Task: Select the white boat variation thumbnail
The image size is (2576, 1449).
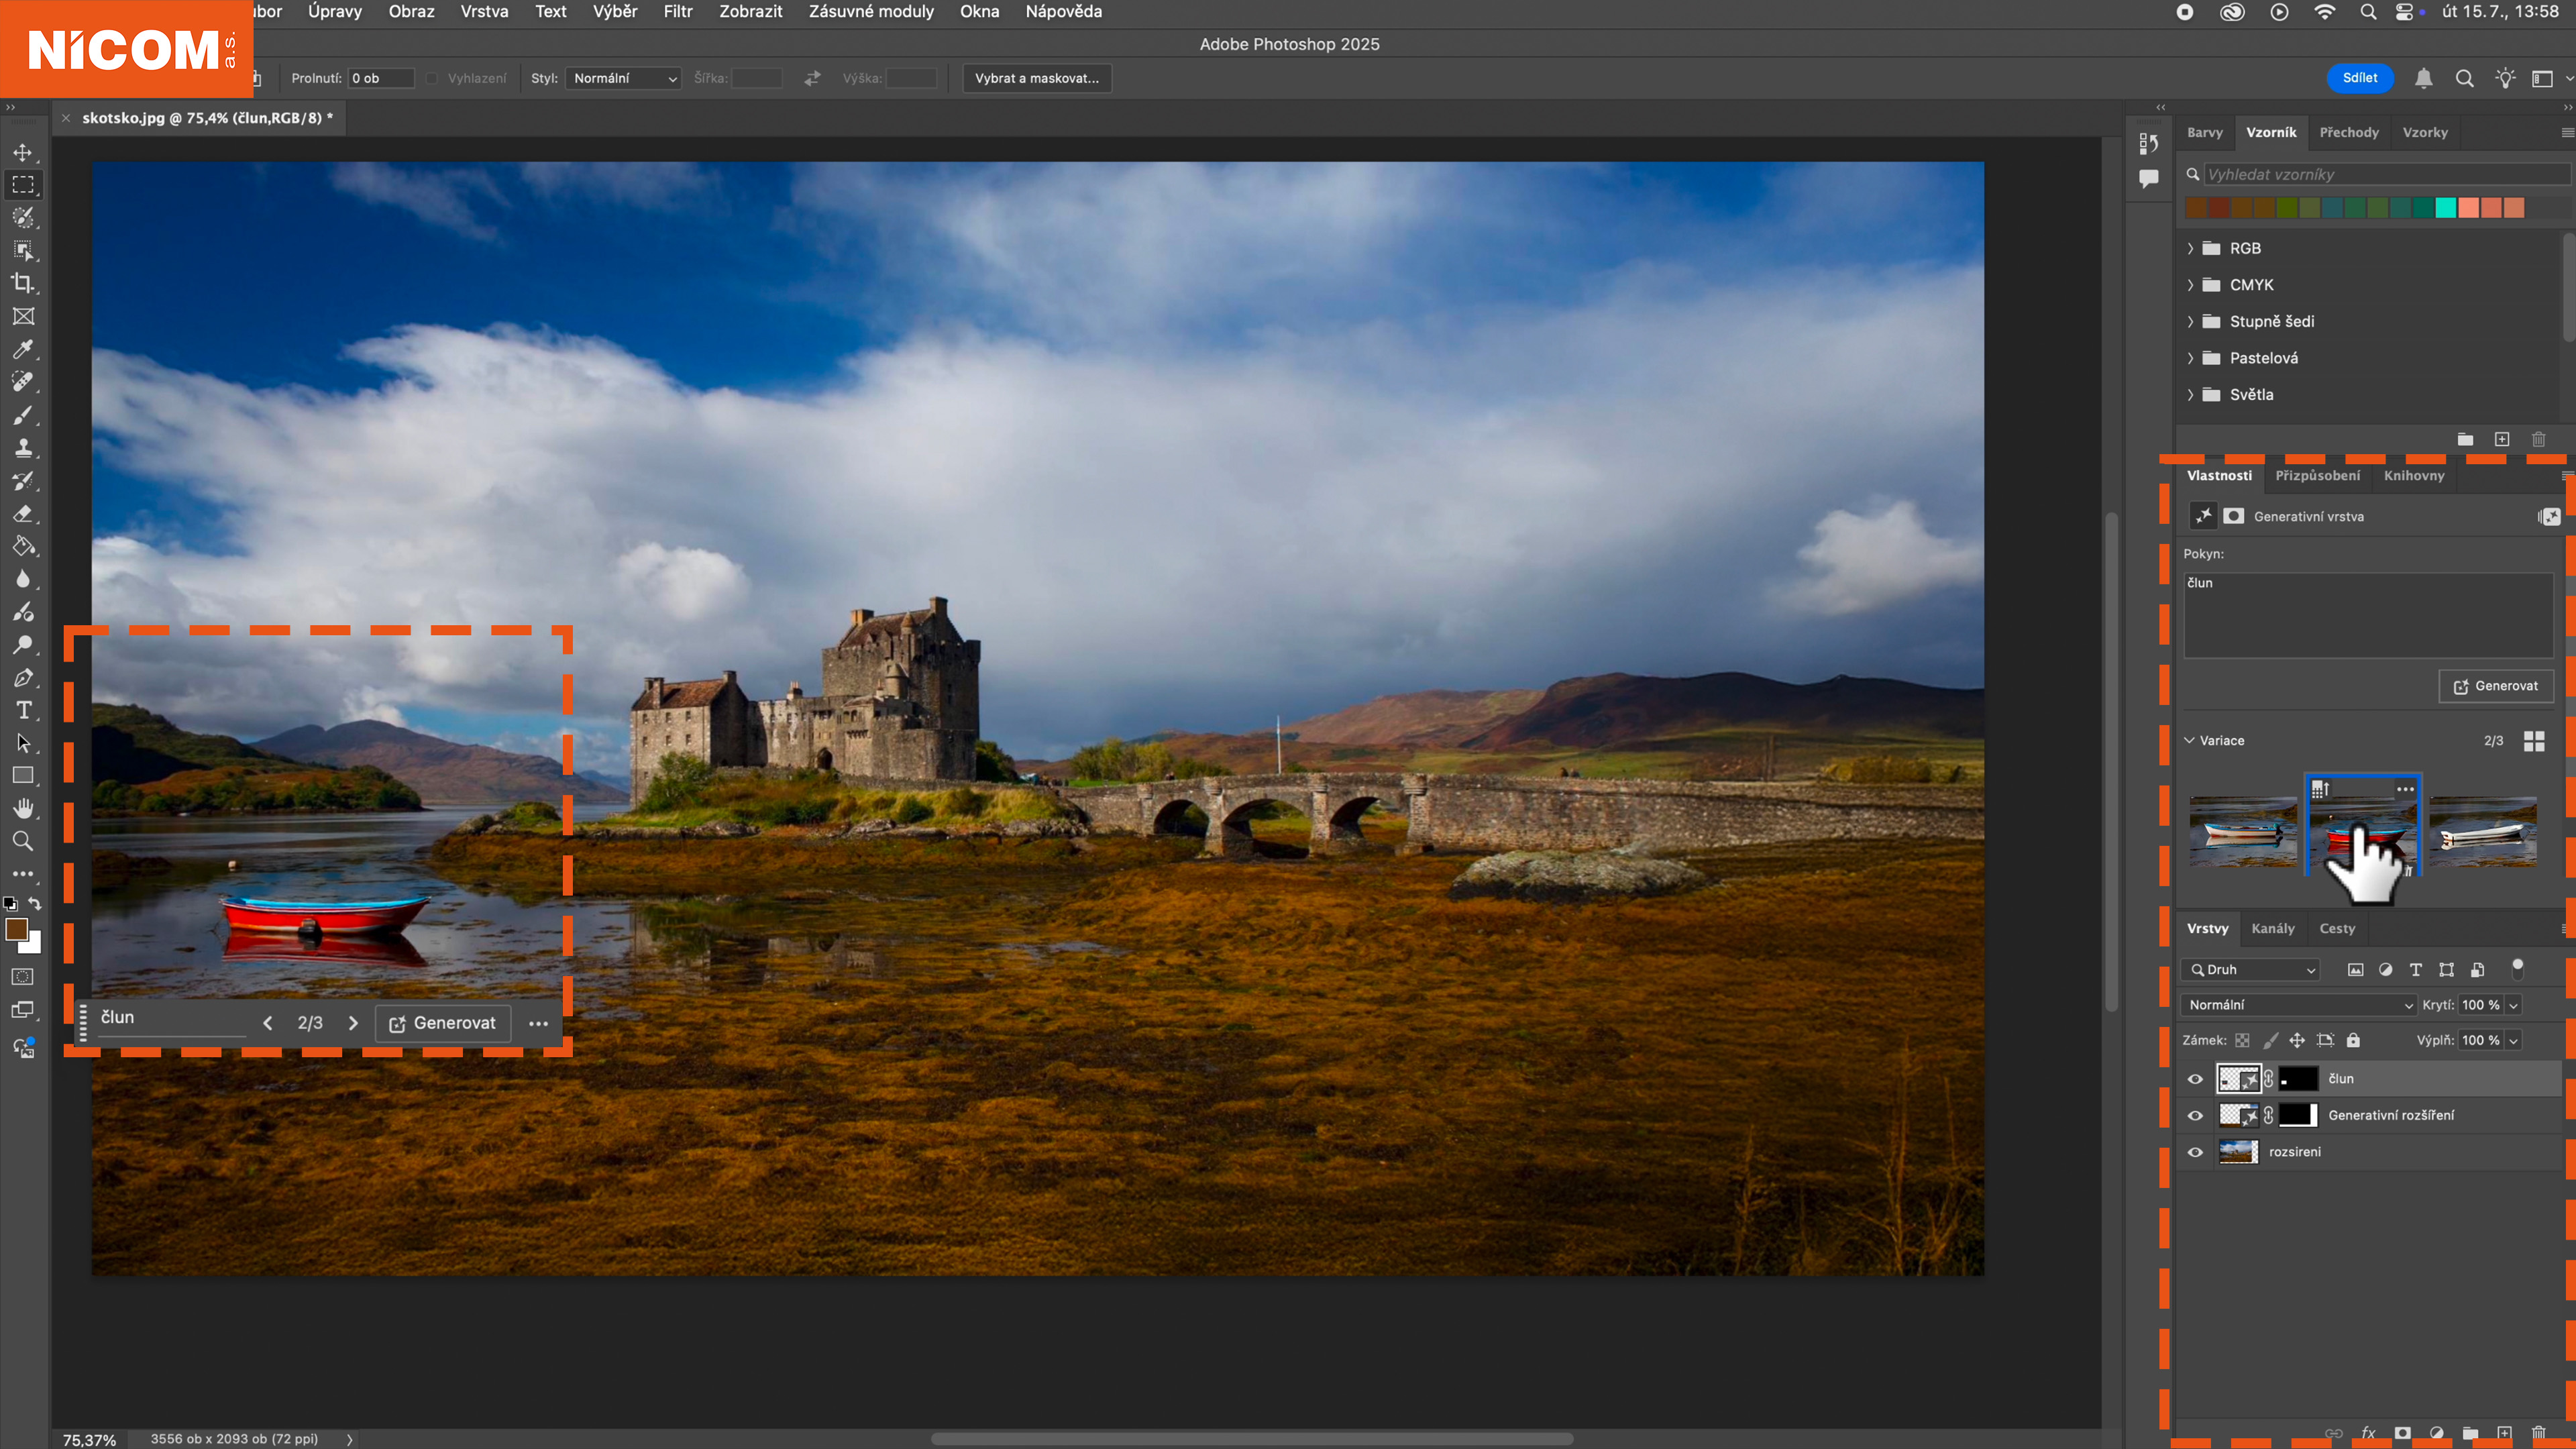Action: click(2483, 831)
